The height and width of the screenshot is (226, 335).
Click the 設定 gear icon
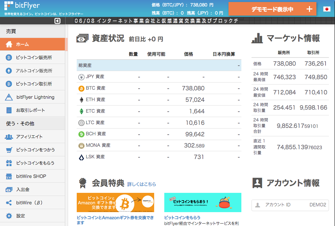tap(9, 216)
